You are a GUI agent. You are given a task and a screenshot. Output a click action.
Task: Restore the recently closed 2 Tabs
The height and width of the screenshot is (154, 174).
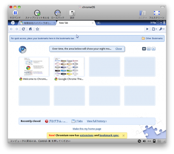77,121
